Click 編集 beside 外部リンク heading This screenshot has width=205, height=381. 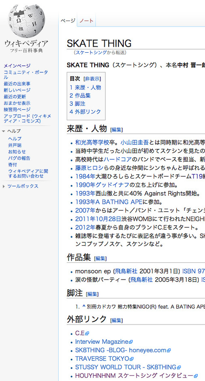pos(116,321)
